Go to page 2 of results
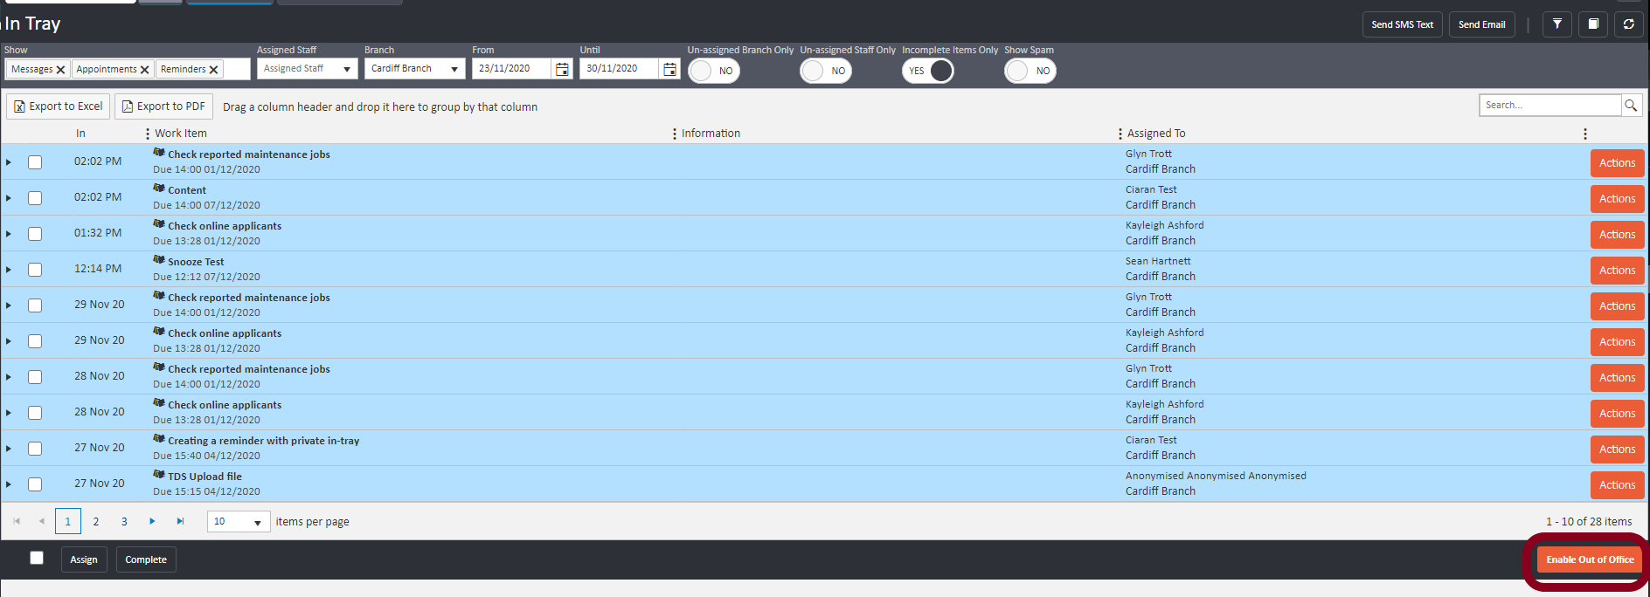1650x597 pixels. click(x=96, y=521)
